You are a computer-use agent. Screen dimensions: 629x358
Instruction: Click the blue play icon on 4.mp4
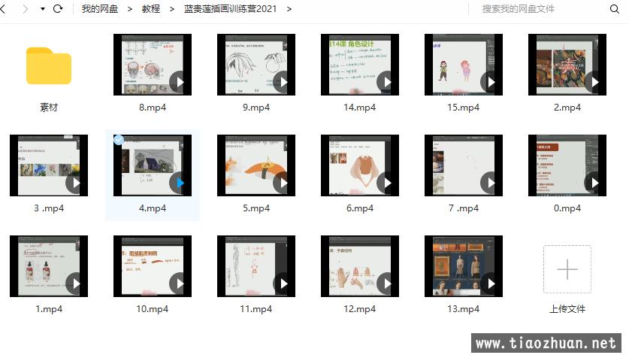180,182
